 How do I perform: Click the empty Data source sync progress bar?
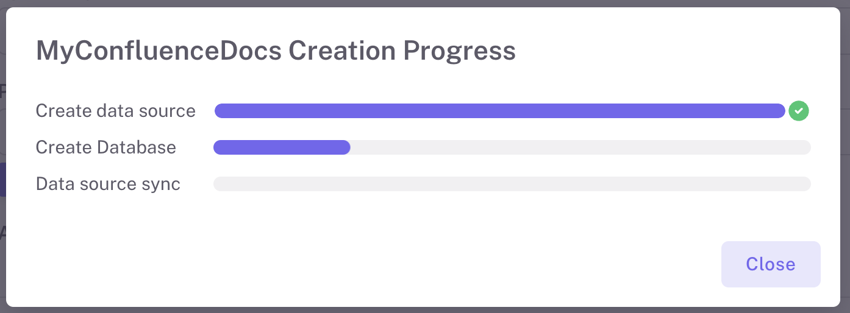[x=512, y=184]
